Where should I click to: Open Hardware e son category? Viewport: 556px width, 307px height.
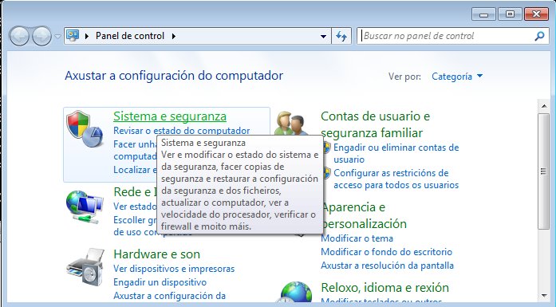[x=156, y=254]
